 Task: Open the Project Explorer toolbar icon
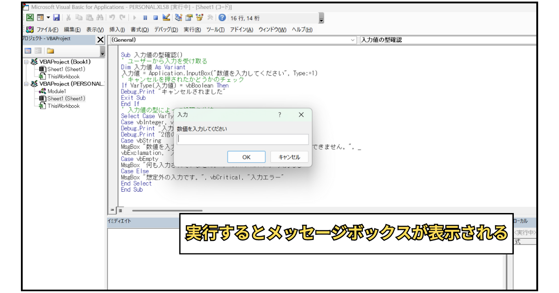tap(178, 18)
